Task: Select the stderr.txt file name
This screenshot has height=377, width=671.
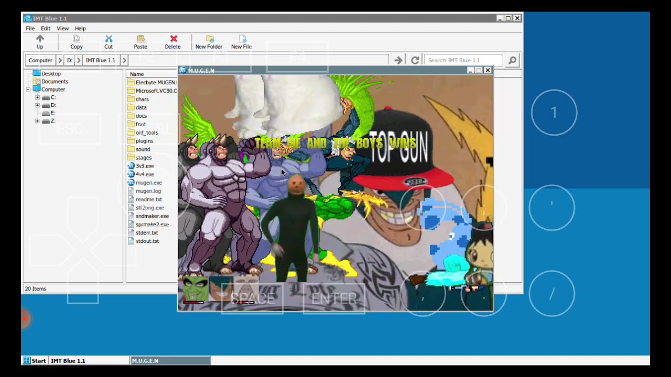Action: 147,233
